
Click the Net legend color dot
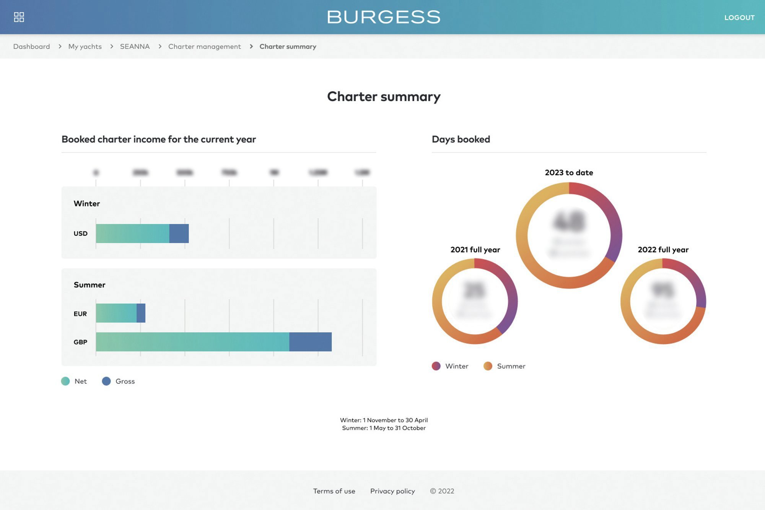click(65, 381)
